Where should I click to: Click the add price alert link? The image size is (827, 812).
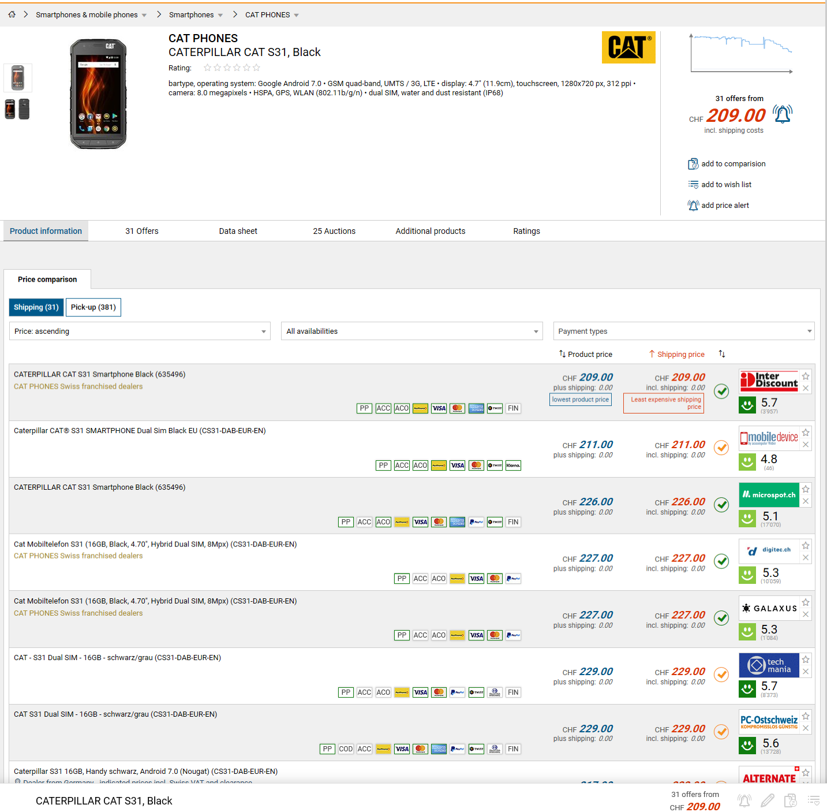(x=725, y=206)
